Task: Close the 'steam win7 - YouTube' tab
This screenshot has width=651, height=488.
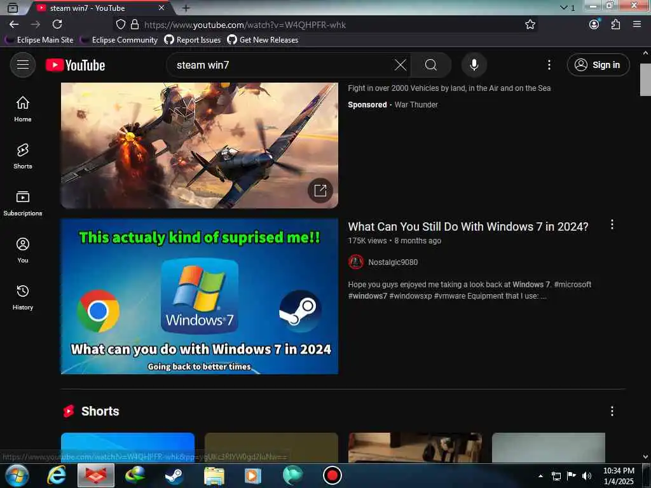Action: tap(161, 8)
